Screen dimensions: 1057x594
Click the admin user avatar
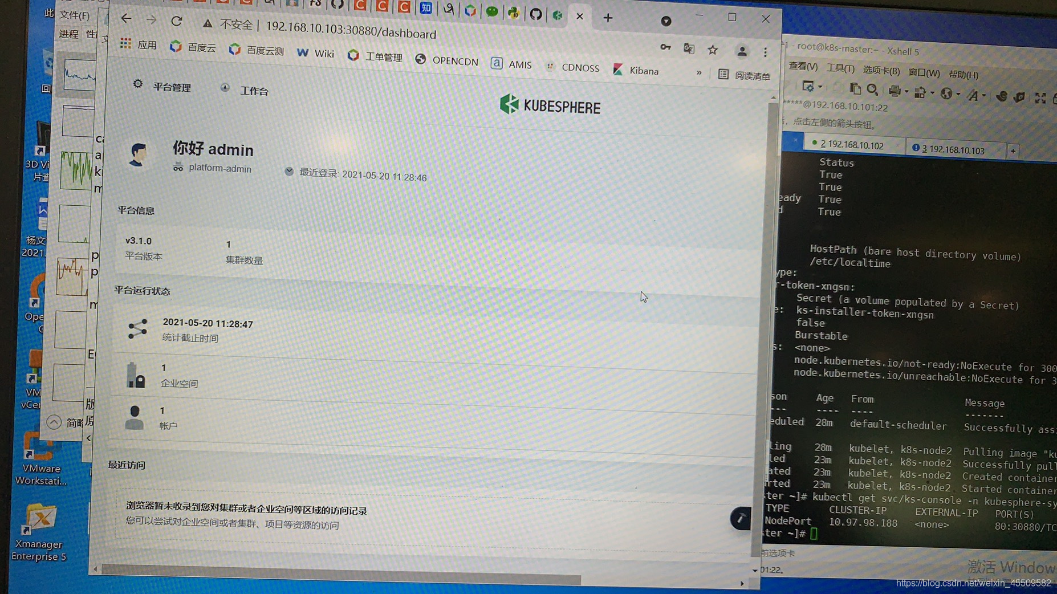point(138,154)
